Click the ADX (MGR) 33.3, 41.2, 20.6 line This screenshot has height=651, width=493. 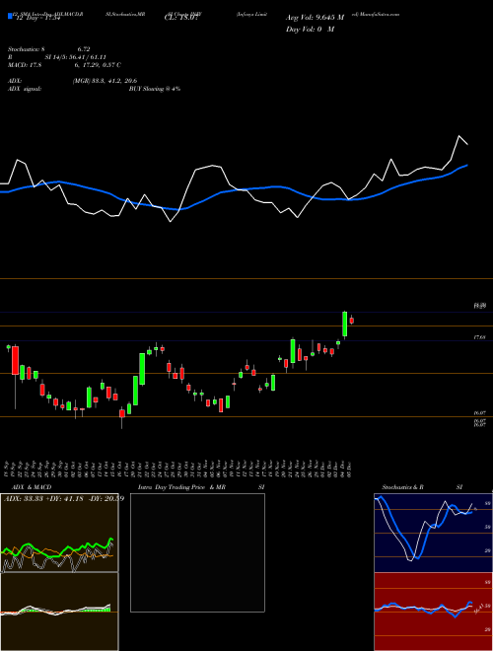point(72,81)
